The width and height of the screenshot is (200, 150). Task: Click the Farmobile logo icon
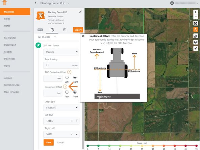pyautogui.click(x=4, y=3)
